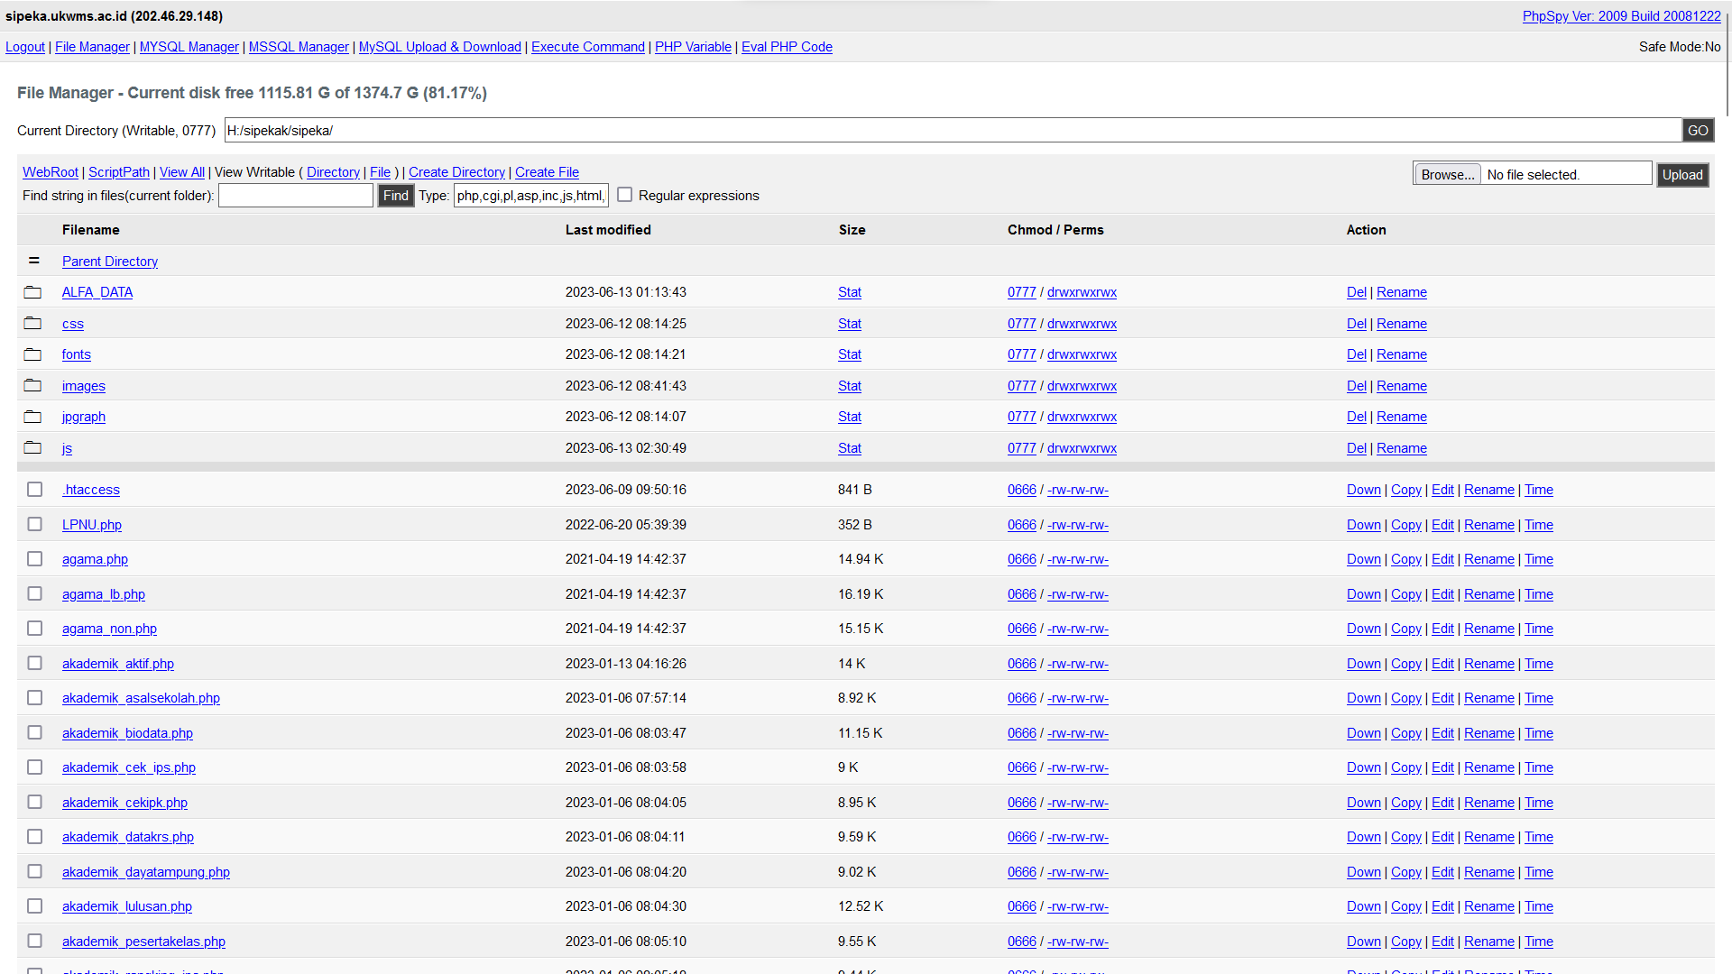The height and width of the screenshot is (974, 1732).
Task: Check the akademik_lulusan.php checkbox
Action: click(x=34, y=905)
